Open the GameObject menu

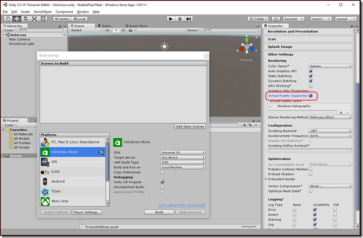(x=42, y=12)
